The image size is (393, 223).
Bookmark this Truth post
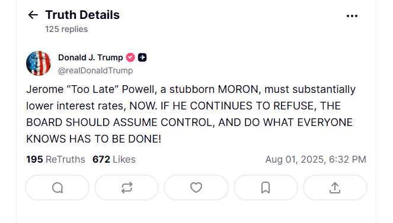click(266, 188)
